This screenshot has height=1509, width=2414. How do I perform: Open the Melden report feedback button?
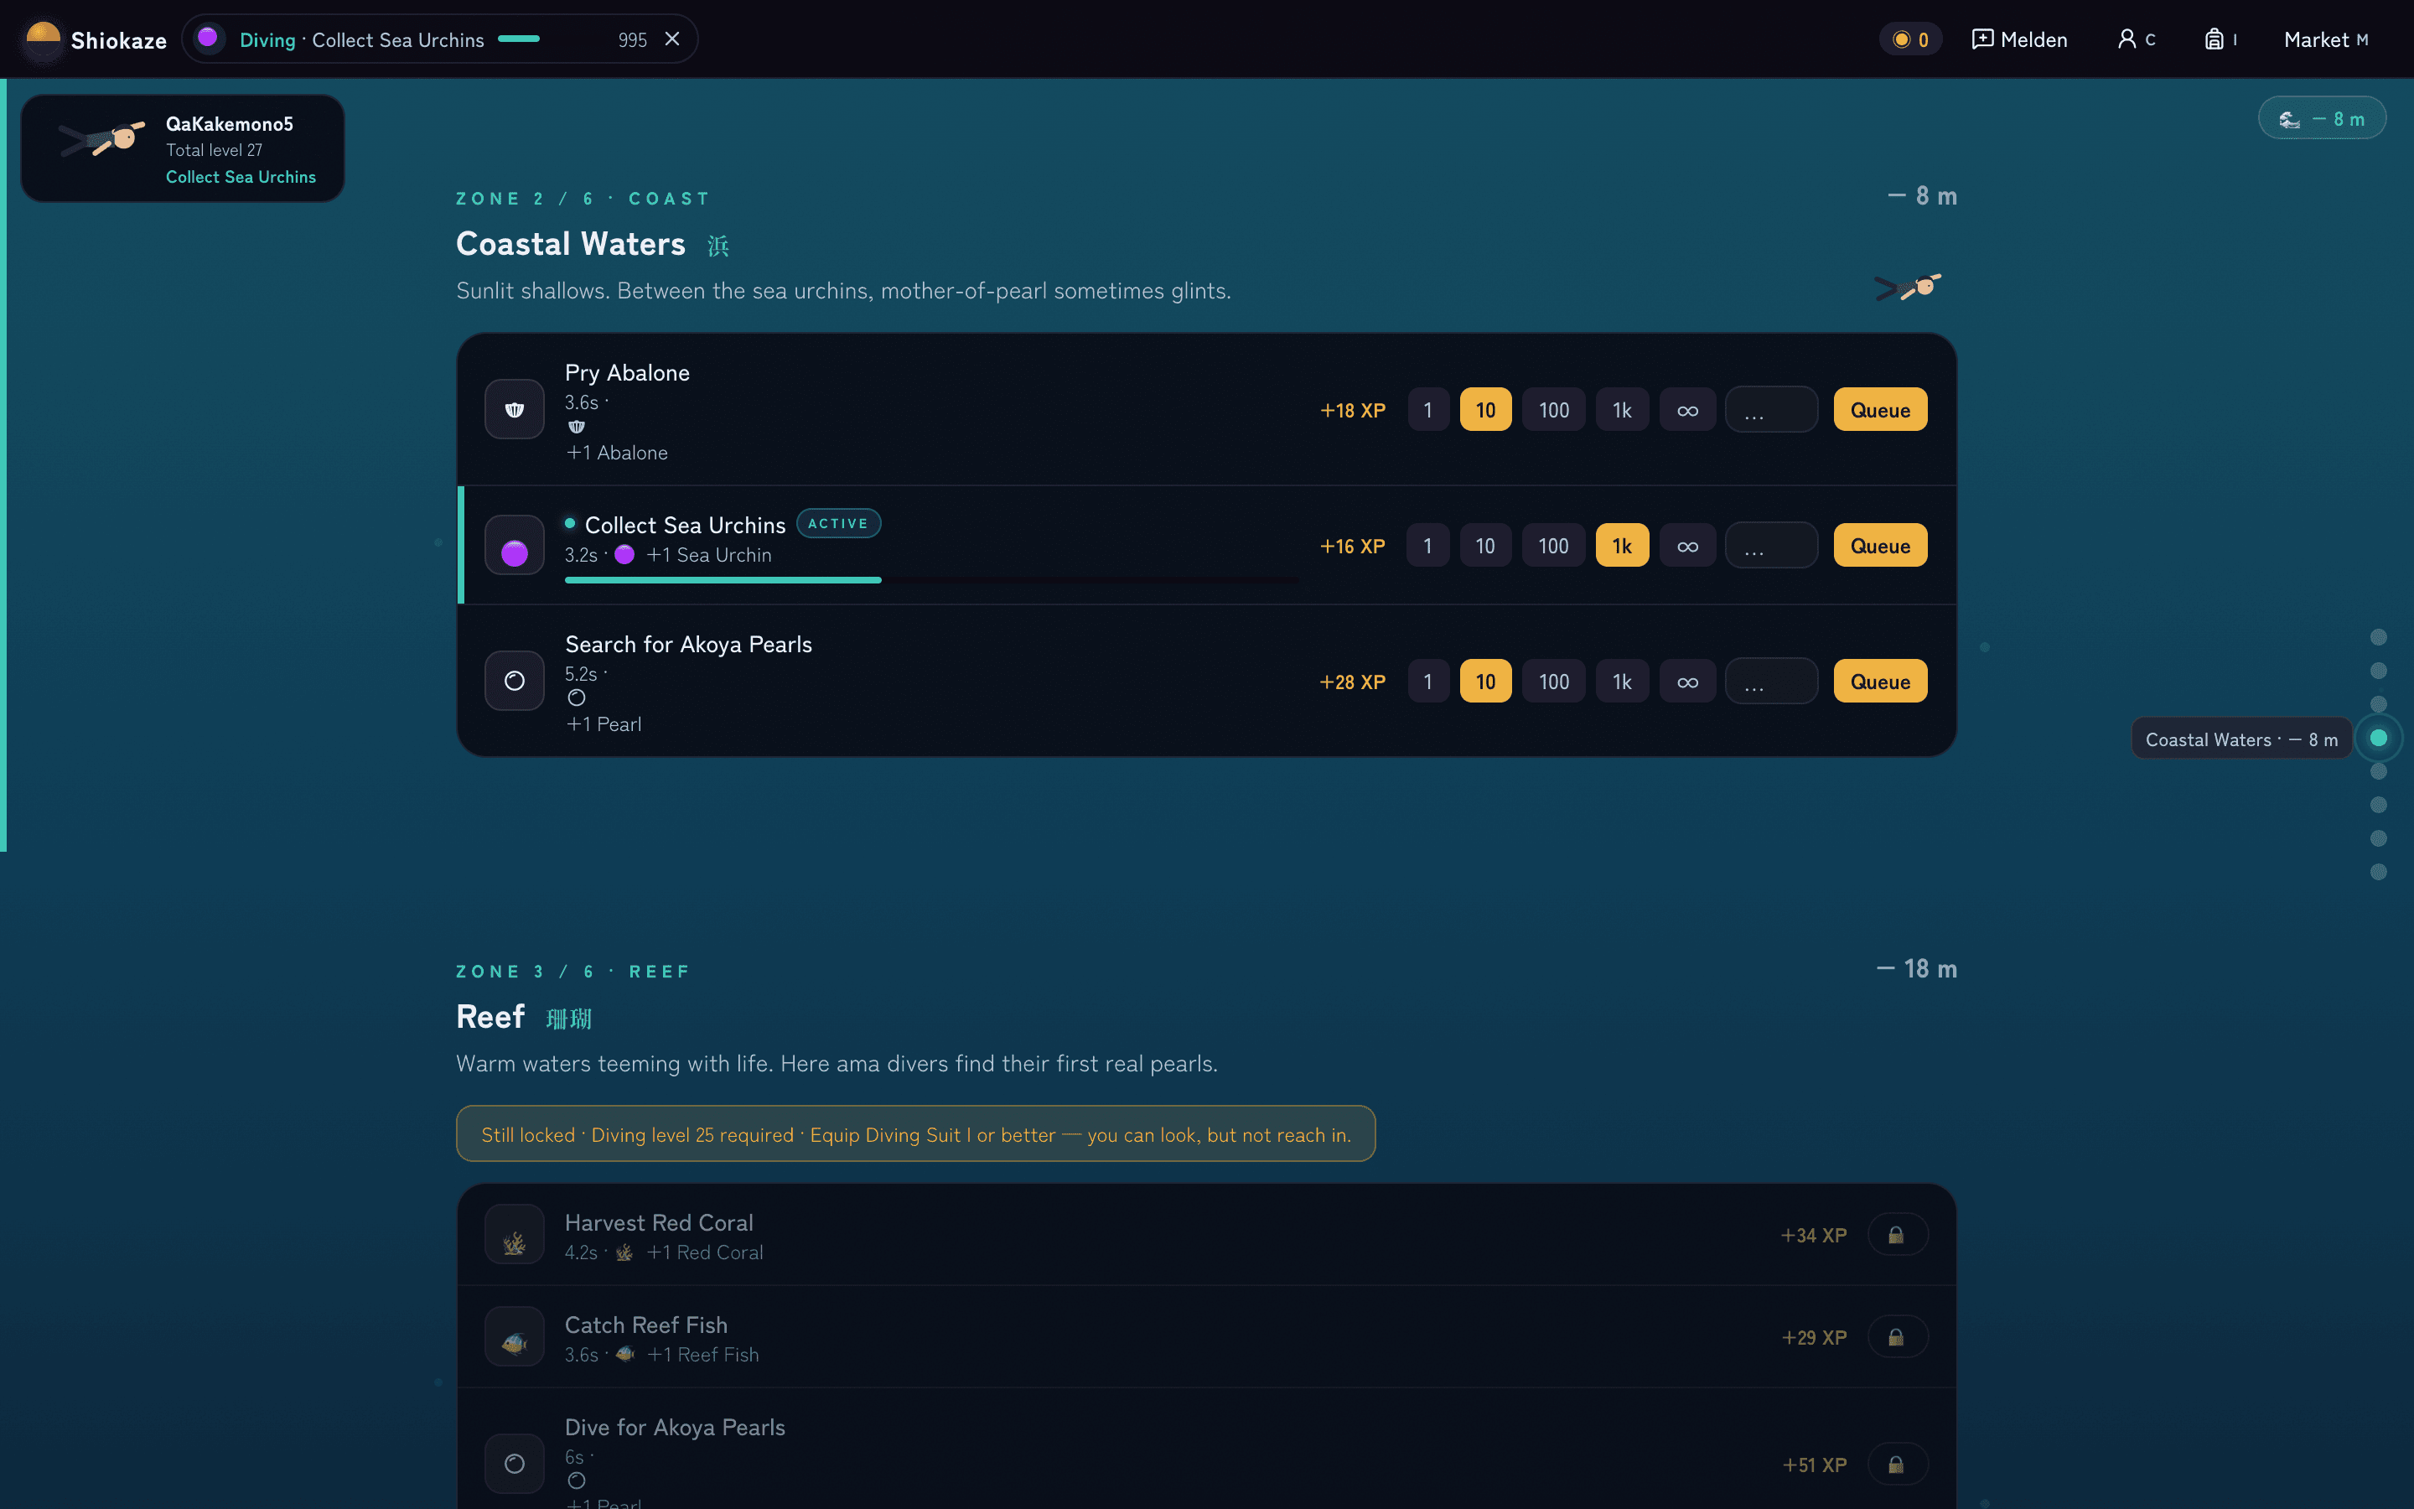click(2020, 40)
